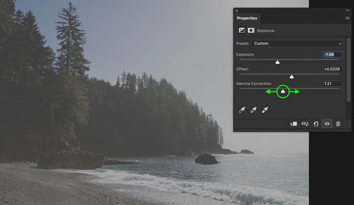Click the Exposure value field
This screenshot has width=354, height=205.
pos(333,54)
